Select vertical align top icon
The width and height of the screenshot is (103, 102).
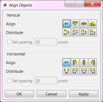click(x=75, y=23)
